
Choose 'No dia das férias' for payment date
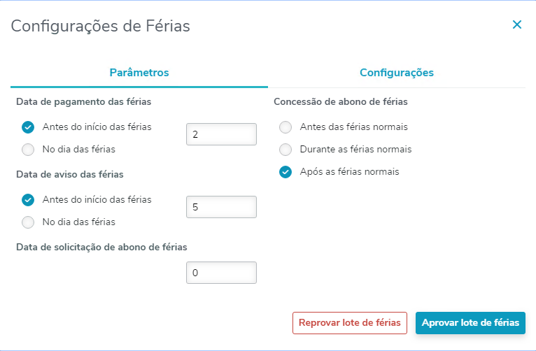[x=28, y=149]
